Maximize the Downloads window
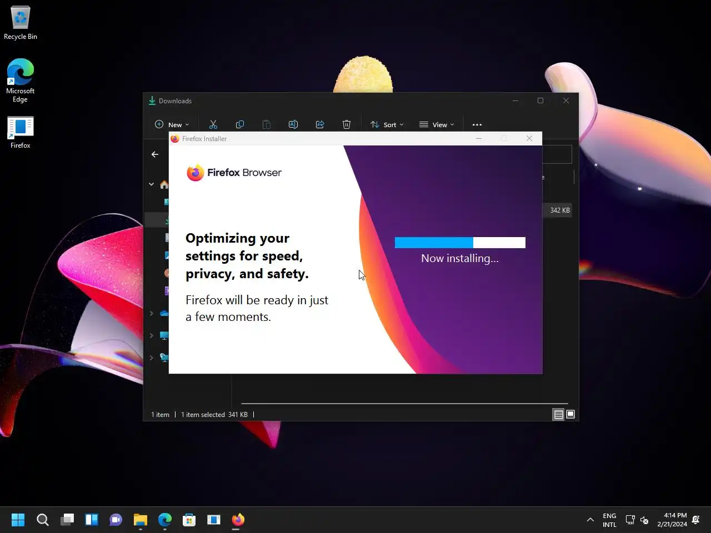 tap(540, 100)
